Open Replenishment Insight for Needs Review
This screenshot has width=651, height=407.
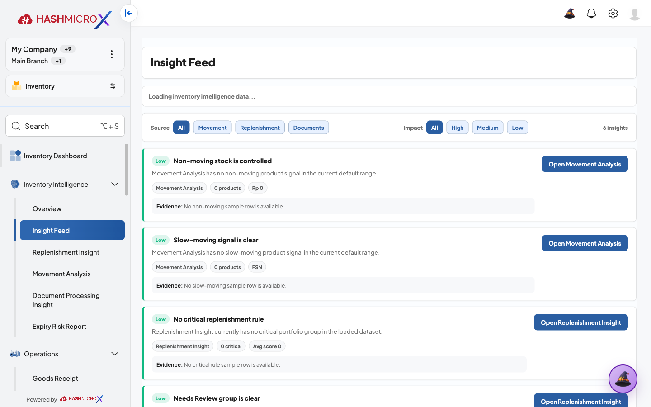coord(581,400)
